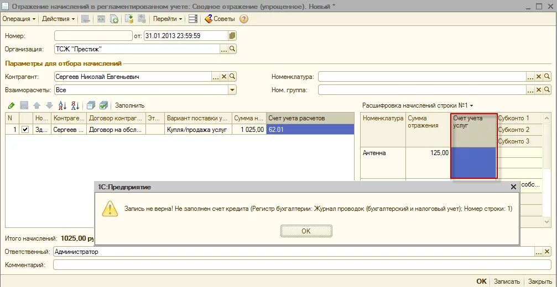Click the move row up arrow icon
The width and height of the screenshot is (557, 287).
tap(37, 105)
